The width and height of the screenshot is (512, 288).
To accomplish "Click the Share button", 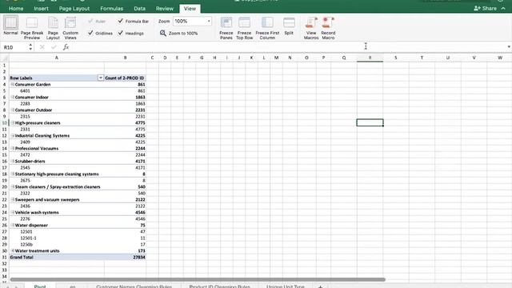I will click(x=486, y=9).
